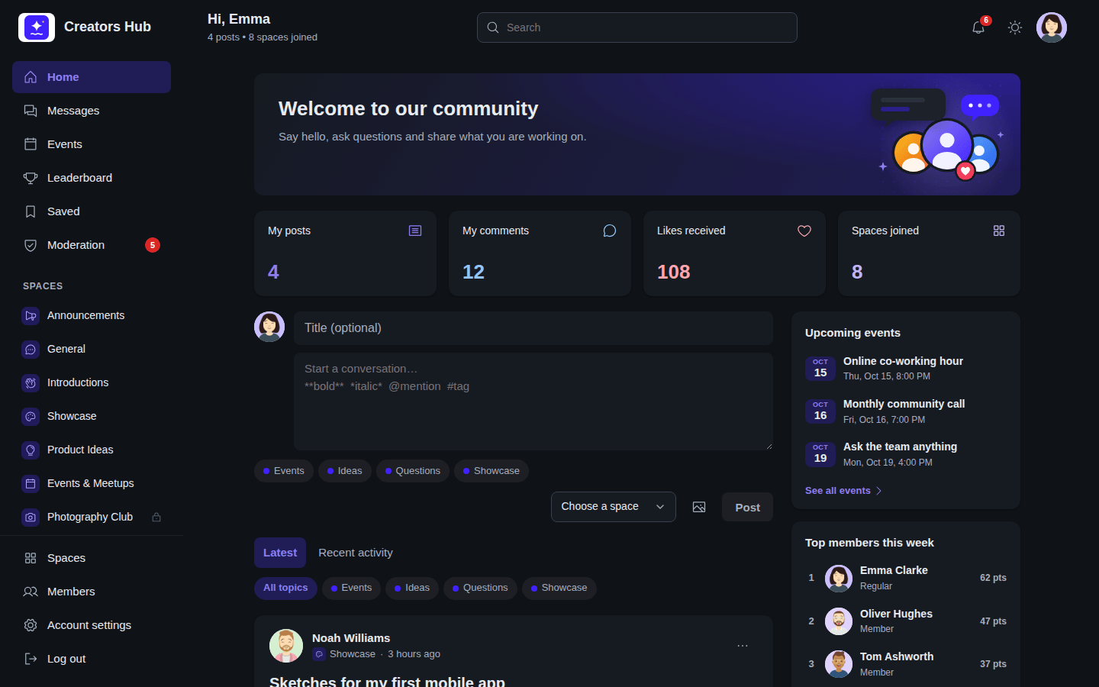1099x687 pixels.
Task: Click Start a conversation text area
Action: (x=533, y=402)
